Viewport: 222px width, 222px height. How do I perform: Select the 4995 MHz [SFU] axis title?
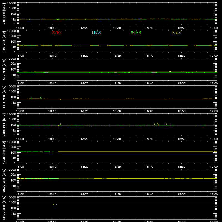click(4, 152)
